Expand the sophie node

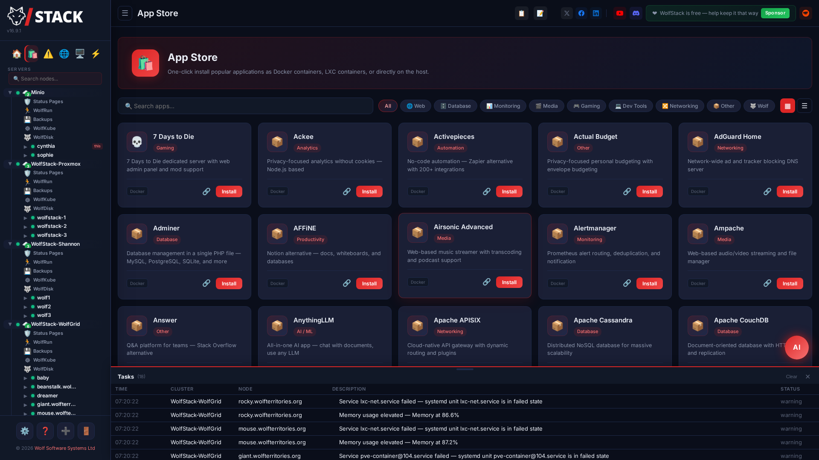click(x=26, y=155)
